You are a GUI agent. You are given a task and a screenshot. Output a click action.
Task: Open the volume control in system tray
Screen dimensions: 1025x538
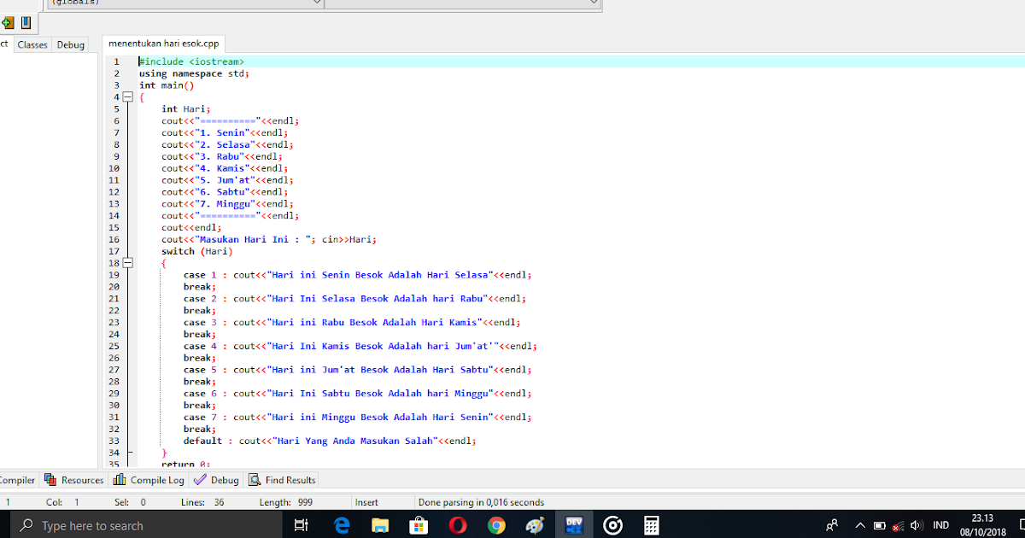[917, 524]
